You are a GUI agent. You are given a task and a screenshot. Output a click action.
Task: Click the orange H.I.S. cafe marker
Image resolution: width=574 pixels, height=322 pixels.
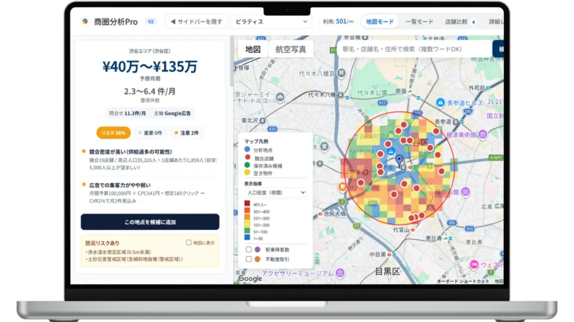(342, 187)
